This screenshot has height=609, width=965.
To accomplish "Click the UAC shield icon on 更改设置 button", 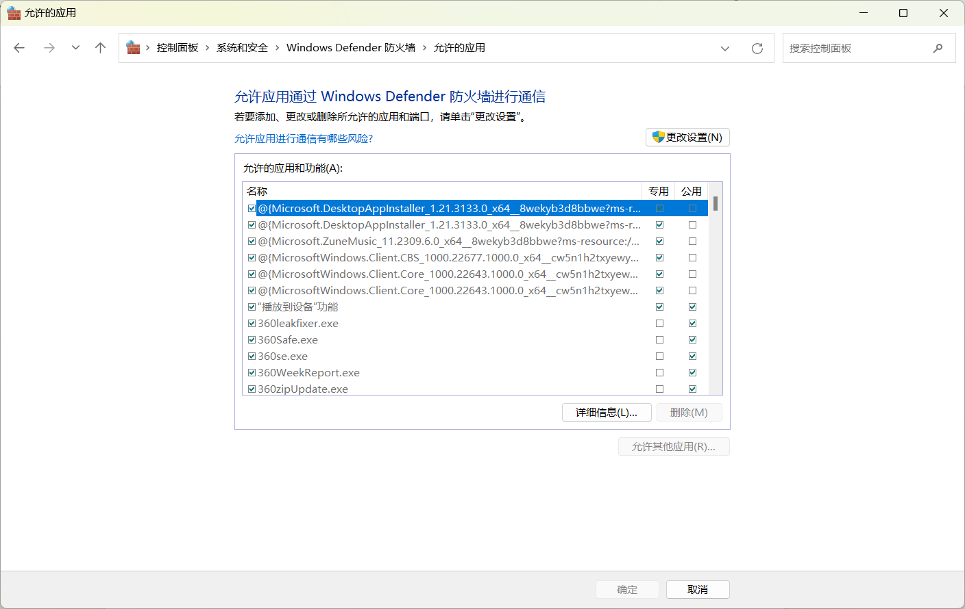I will coord(657,137).
